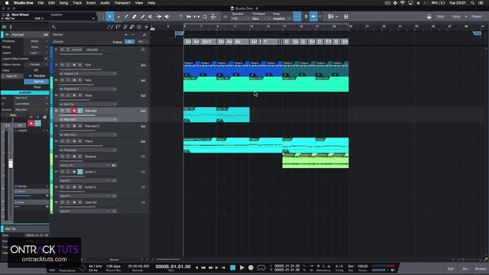Open the Event menu
489x275 pixels.
(91, 3)
